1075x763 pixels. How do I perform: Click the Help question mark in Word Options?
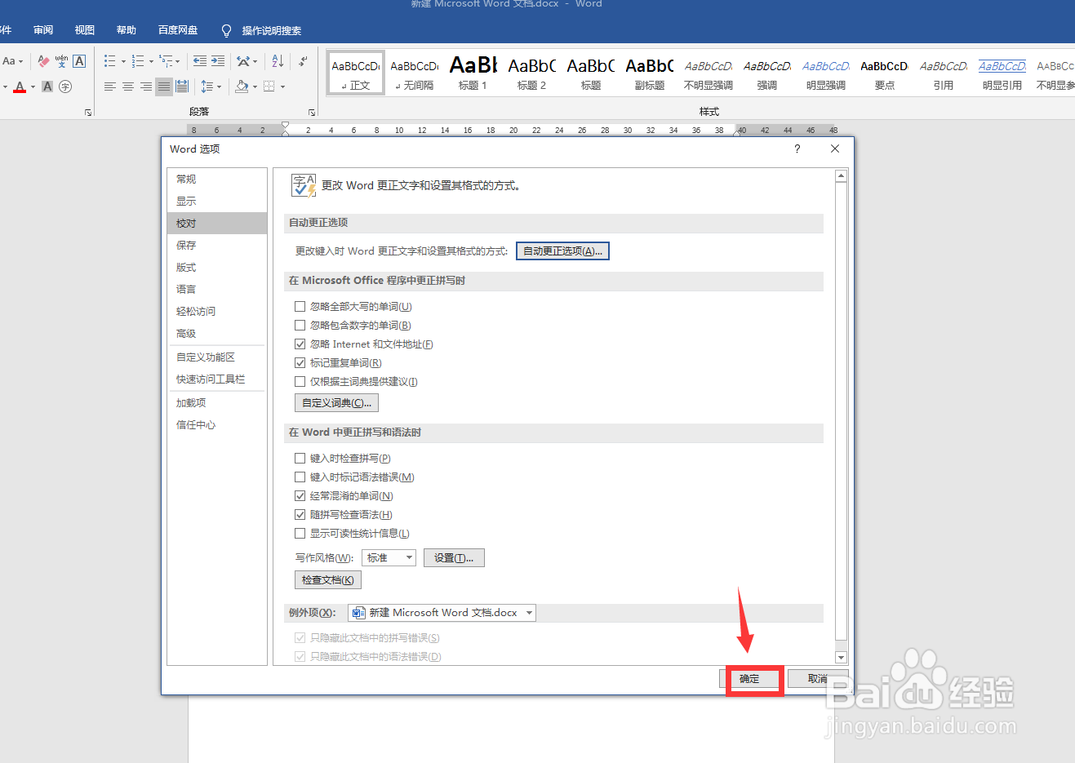(797, 149)
